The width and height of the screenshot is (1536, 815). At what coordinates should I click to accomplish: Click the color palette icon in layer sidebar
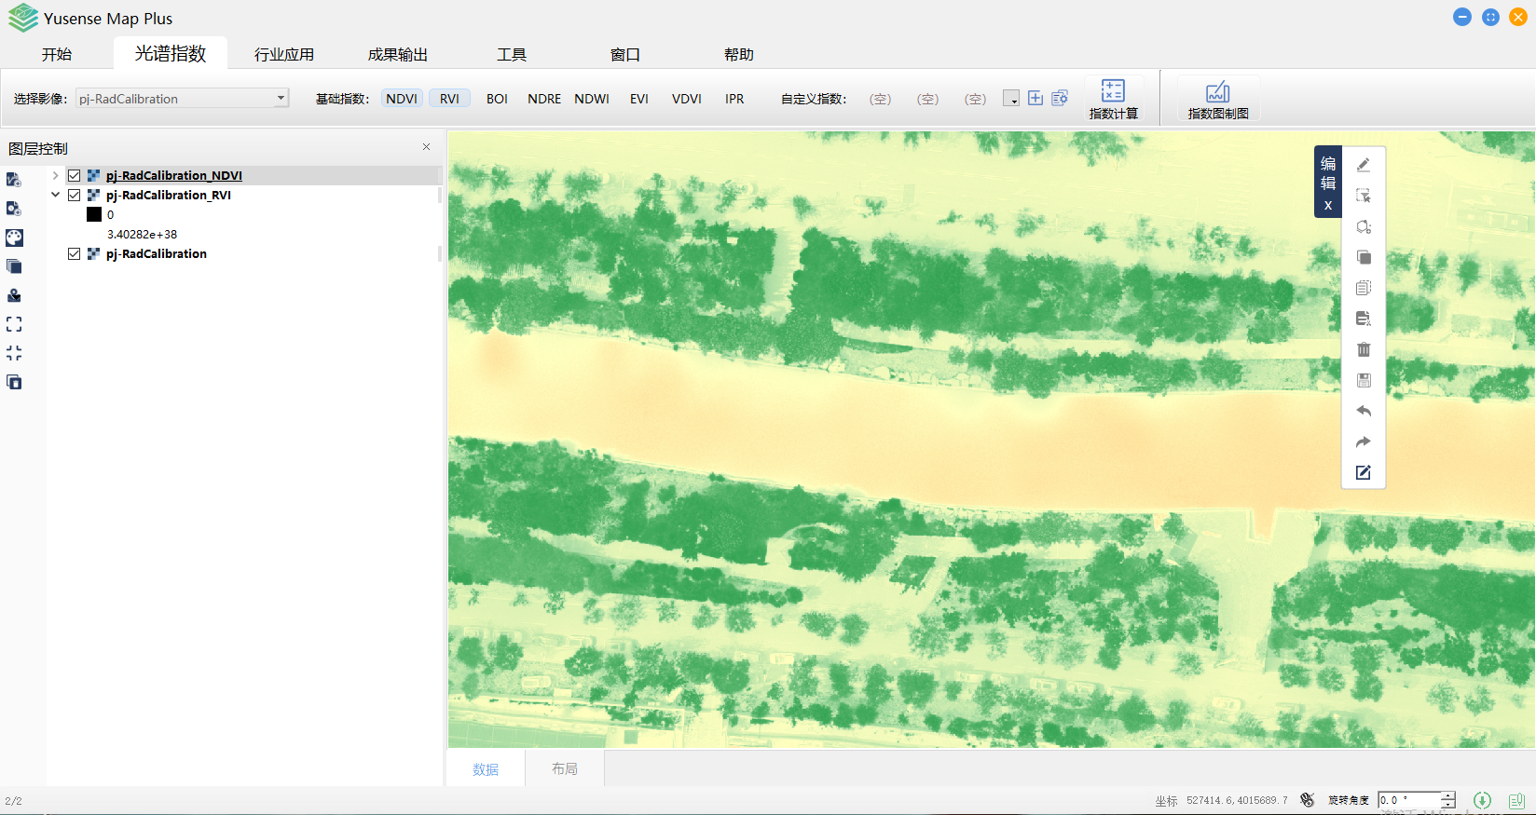[14, 238]
